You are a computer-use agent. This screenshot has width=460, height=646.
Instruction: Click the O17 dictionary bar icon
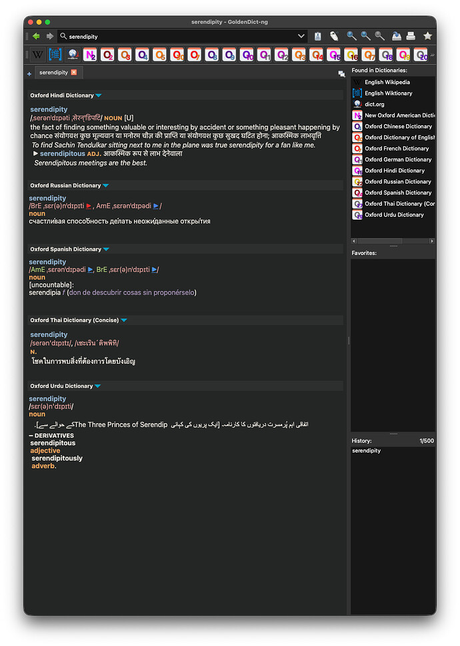click(x=369, y=54)
